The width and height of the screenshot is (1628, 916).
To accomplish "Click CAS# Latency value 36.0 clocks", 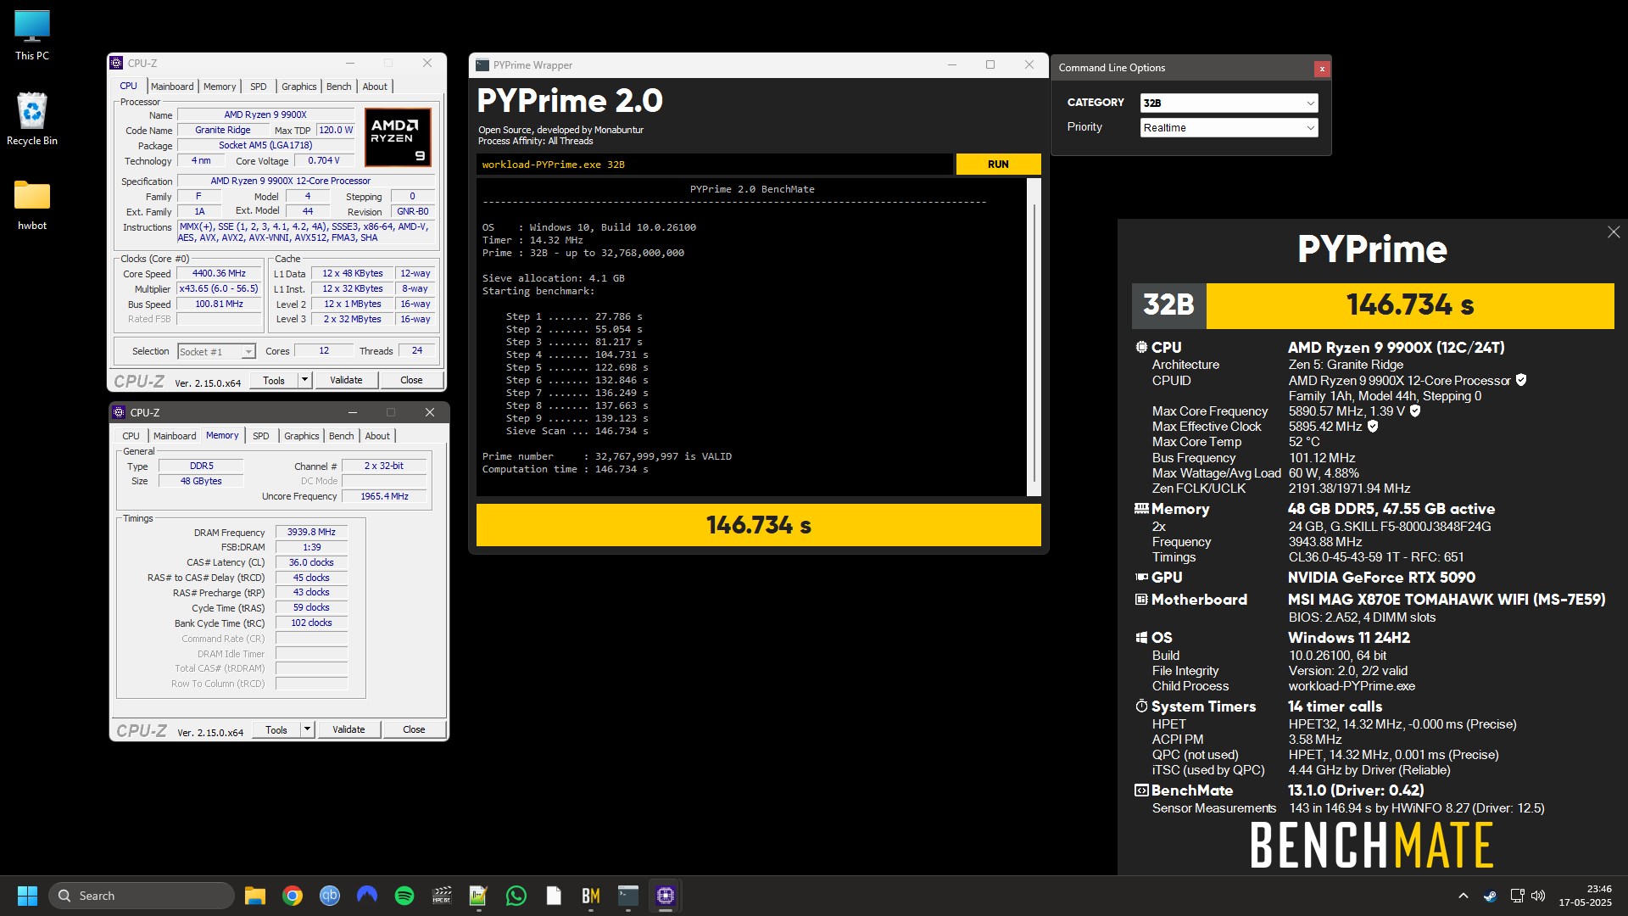I will [311, 562].
